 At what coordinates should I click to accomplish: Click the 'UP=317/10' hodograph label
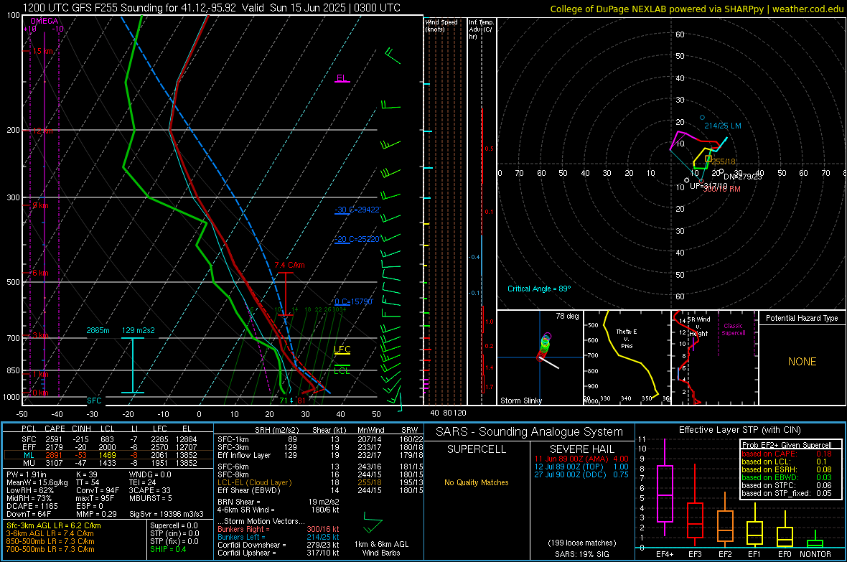click(708, 186)
